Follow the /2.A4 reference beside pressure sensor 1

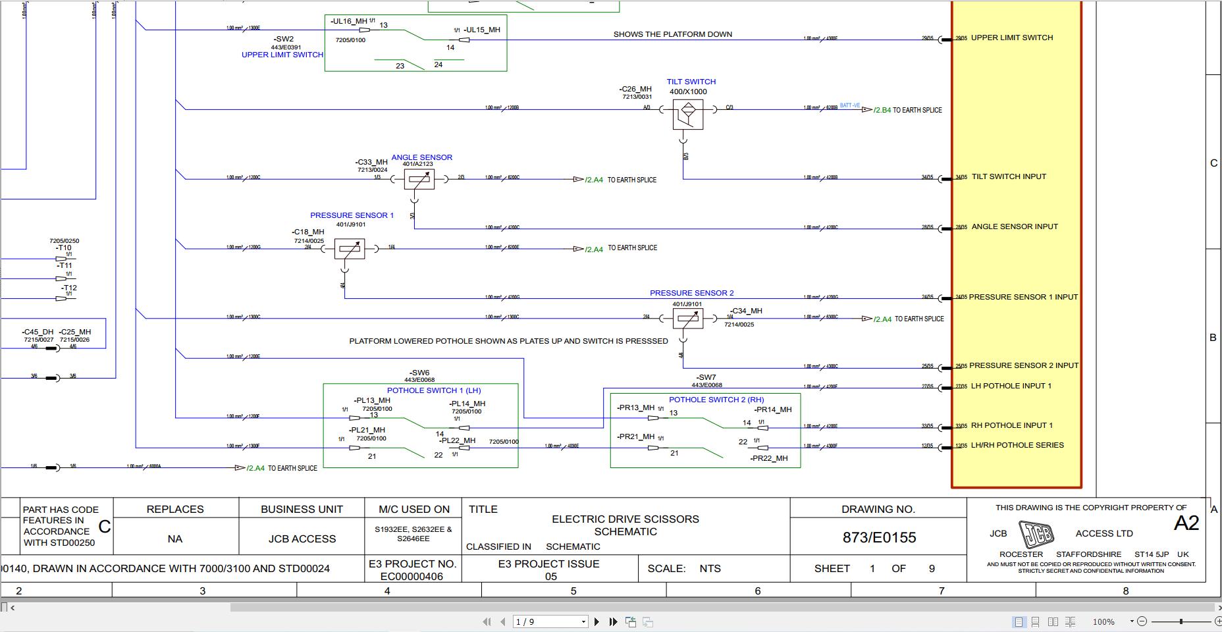pos(593,250)
